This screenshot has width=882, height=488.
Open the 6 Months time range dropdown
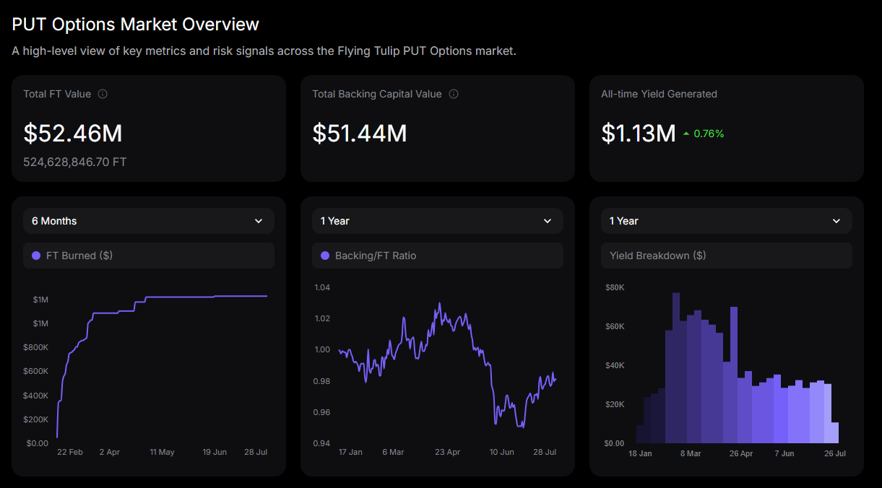point(149,221)
